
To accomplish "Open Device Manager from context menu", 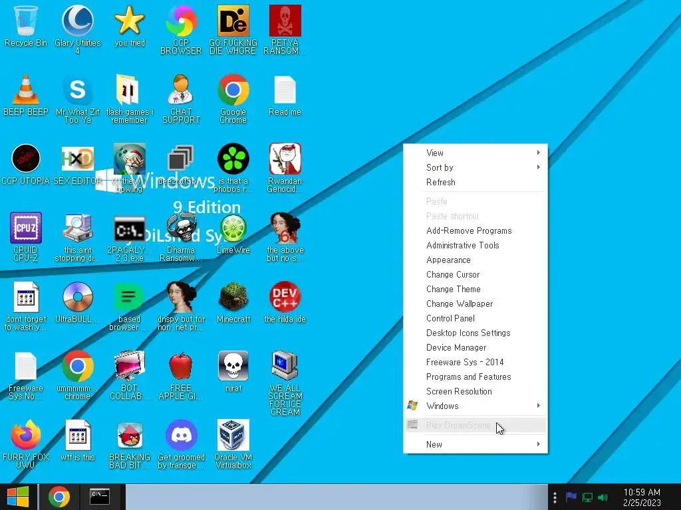I will click(475, 347).
